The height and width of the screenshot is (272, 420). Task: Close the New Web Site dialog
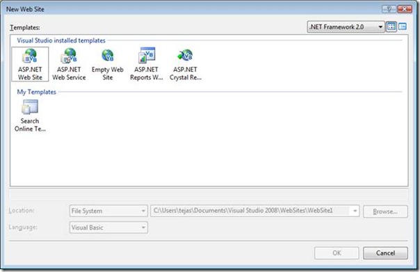coord(405,9)
